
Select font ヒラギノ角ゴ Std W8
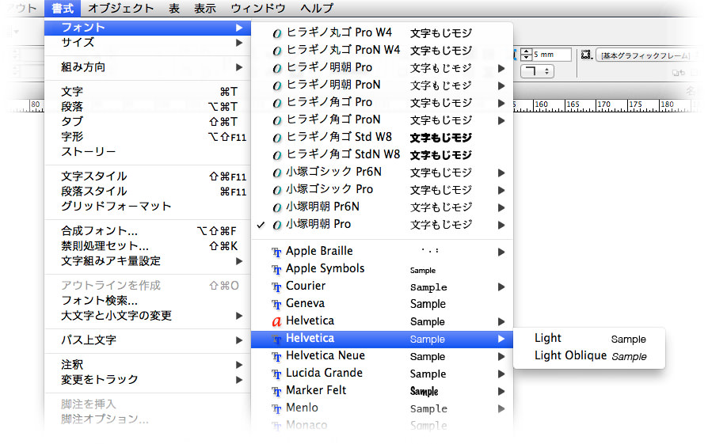(x=382, y=137)
